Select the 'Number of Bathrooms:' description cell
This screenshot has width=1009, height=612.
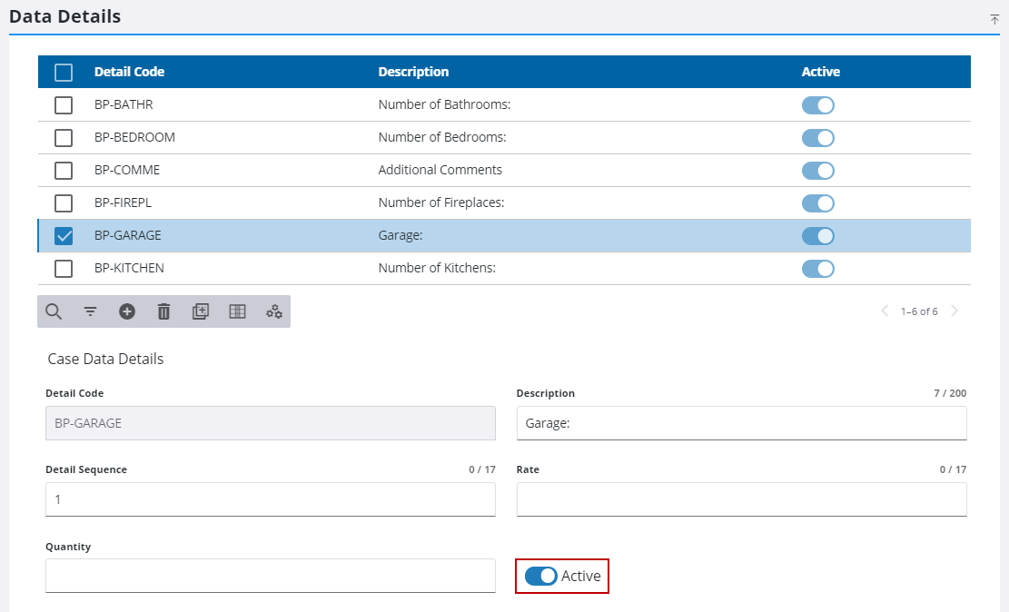(445, 104)
